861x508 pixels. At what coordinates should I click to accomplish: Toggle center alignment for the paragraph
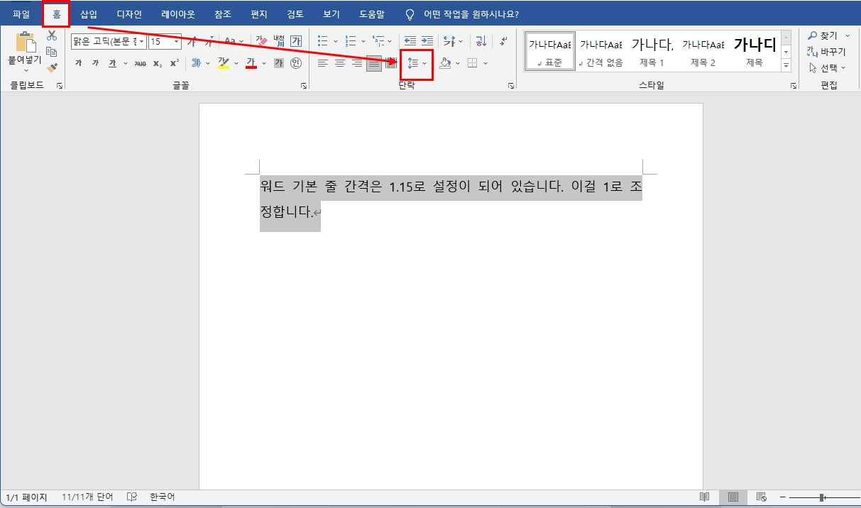[x=340, y=64]
